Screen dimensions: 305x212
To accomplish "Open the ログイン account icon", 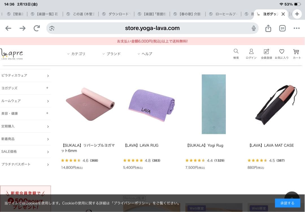I will click(x=251, y=54).
